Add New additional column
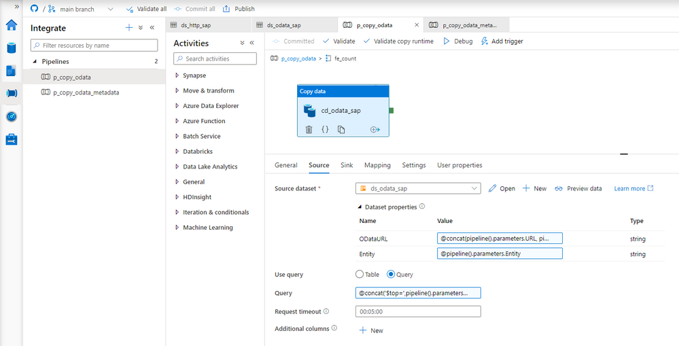This screenshot has width=679, height=346. coord(372,330)
